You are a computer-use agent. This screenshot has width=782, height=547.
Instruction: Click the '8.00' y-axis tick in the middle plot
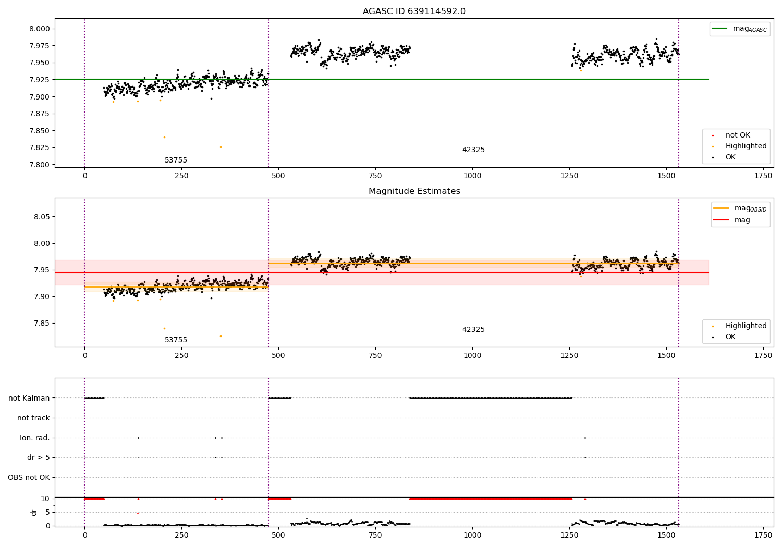(x=42, y=243)
